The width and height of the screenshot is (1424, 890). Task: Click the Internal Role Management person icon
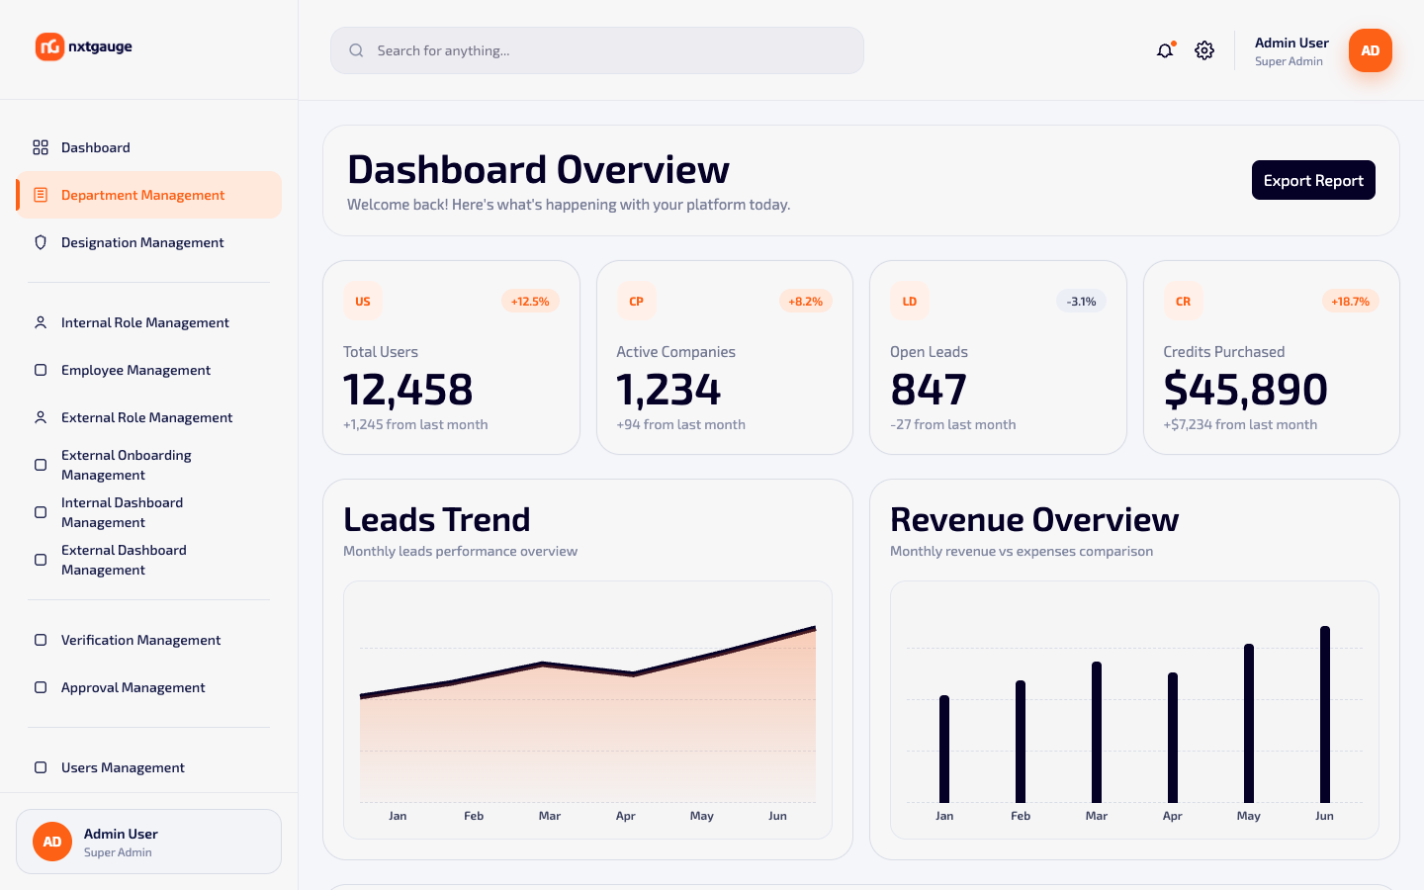41,322
